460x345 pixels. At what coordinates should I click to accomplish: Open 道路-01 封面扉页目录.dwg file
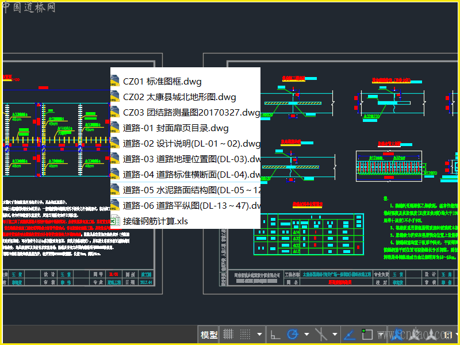coord(175,128)
